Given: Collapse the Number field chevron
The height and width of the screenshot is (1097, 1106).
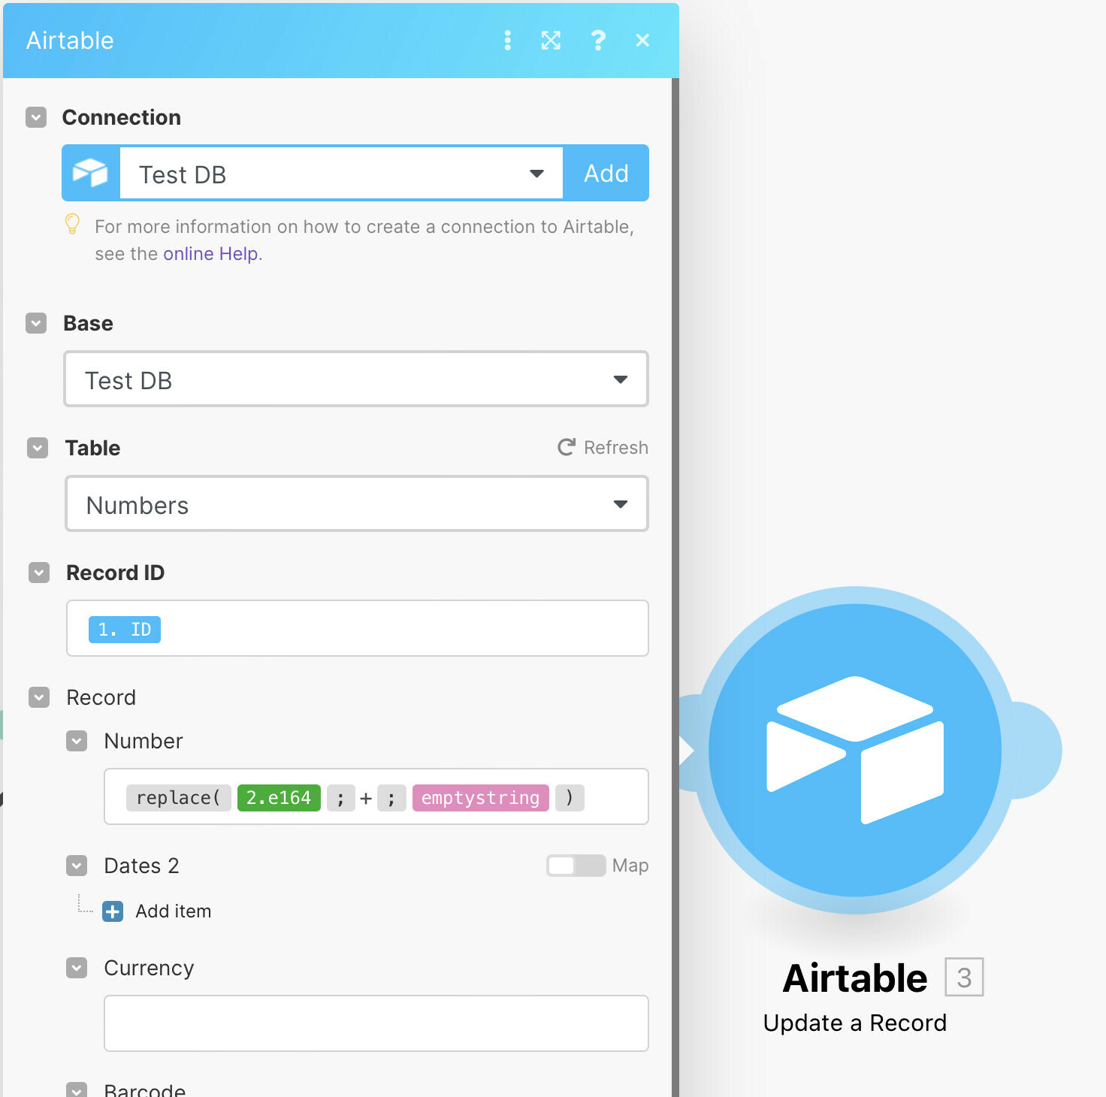Looking at the screenshot, I should pos(77,741).
